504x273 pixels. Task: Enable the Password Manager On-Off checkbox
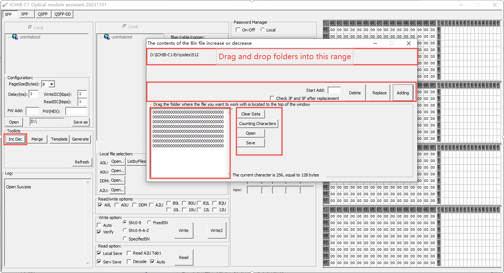click(238, 30)
